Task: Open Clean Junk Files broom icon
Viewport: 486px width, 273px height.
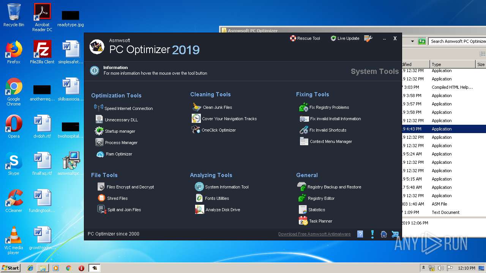Action: (x=196, y=107)
